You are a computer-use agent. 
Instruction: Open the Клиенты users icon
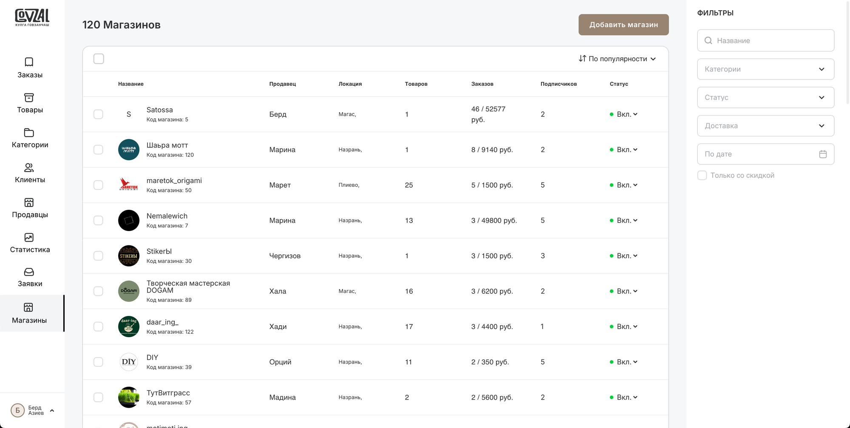[29, 168]
